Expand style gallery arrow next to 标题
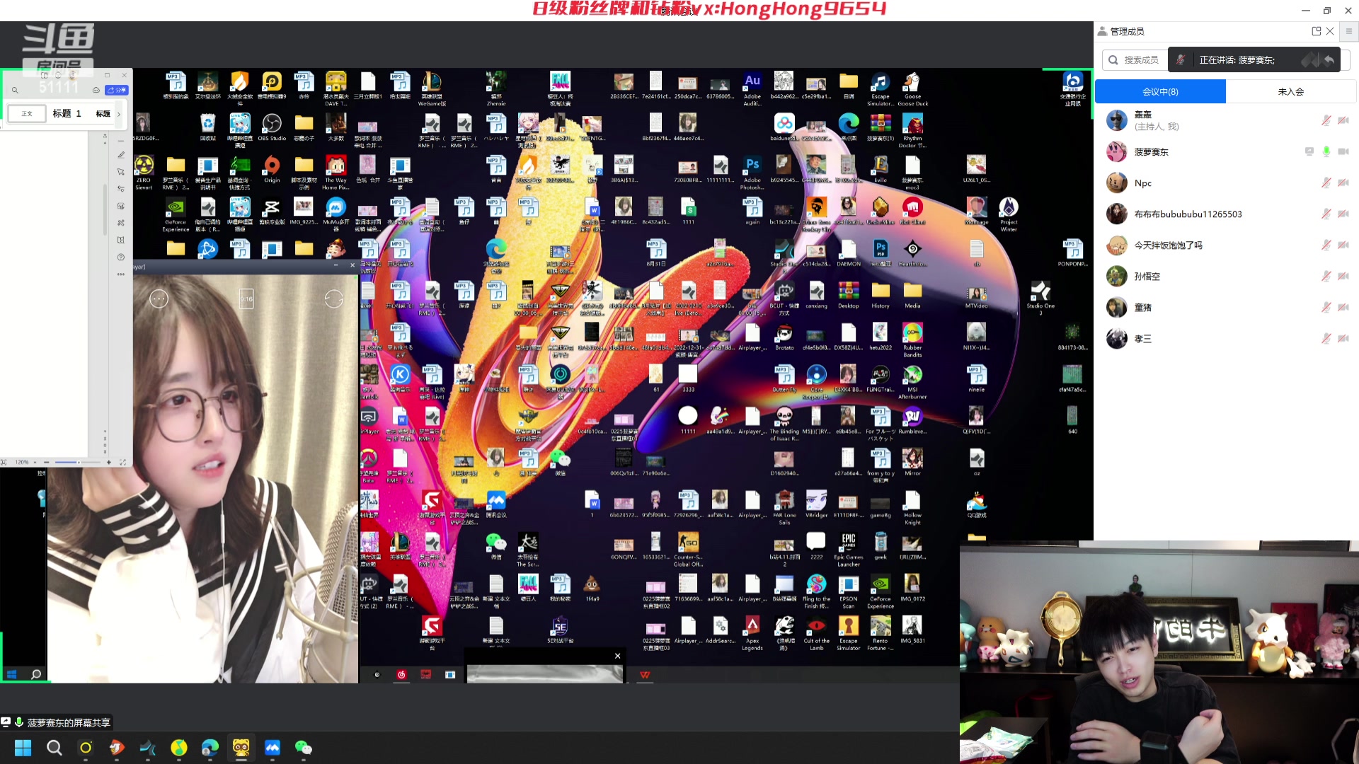Screen dimensions: 1359x764 click(119, 113)
